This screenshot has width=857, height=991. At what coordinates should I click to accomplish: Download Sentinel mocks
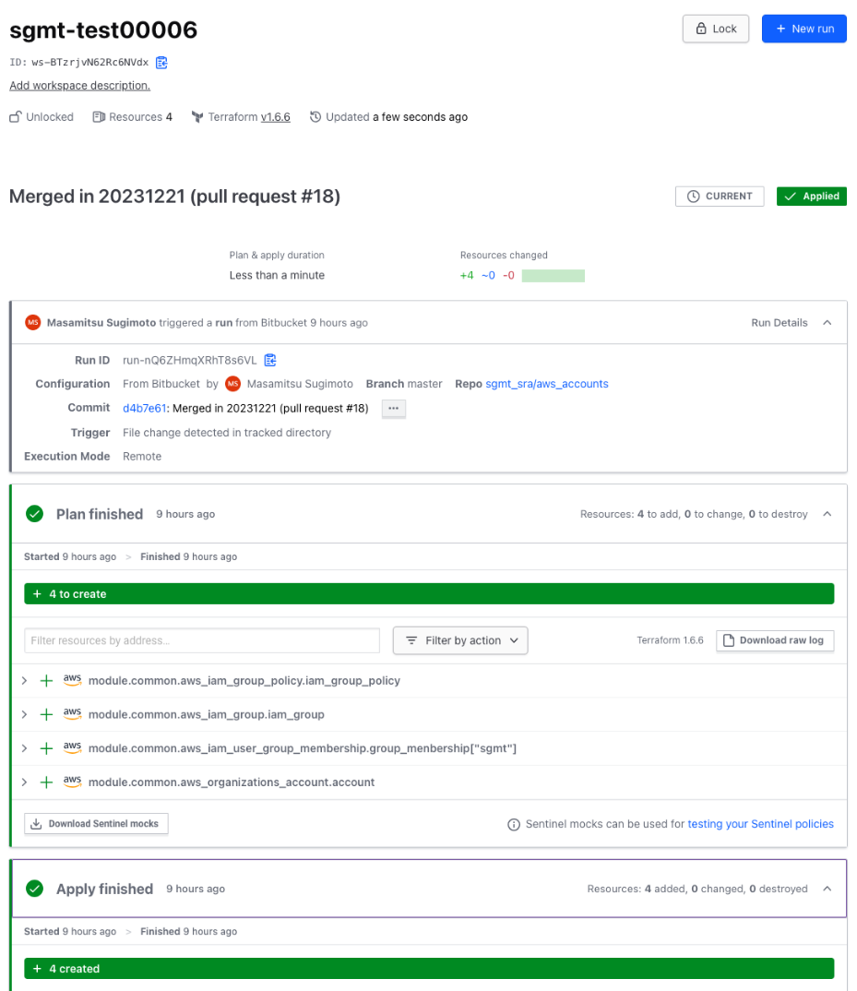pos(96,823)
